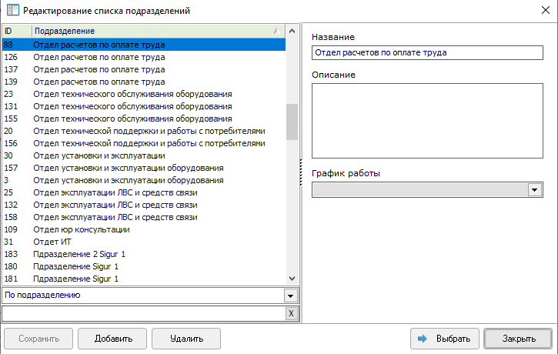Click the 'ID' column header
Image resolution: width=558 pixels, height=354 pixels.
click(15, 31)
